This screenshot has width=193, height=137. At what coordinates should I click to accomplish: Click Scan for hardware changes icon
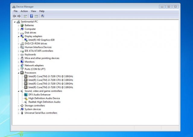pos(43,16)
